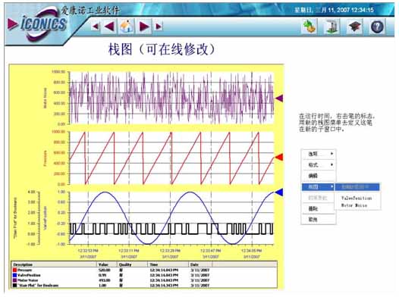Click the home navigation icon
The height and width of the screenshot is (297, 399).
[127, 27]
